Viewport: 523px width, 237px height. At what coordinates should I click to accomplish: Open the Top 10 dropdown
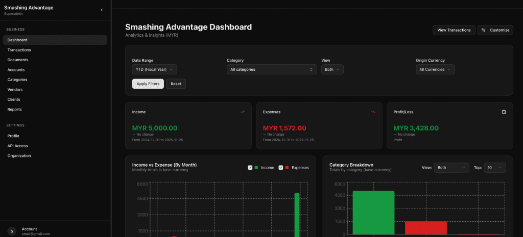[495, 168]
